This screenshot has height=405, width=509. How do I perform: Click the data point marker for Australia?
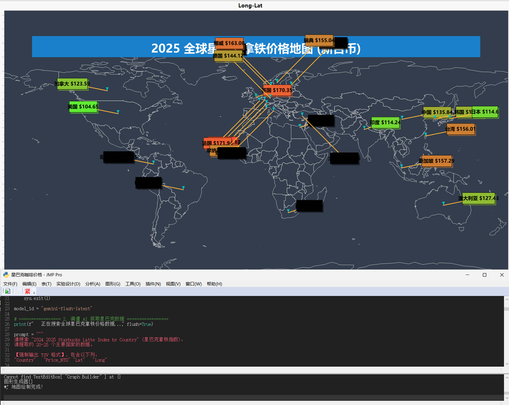[443, 203]
